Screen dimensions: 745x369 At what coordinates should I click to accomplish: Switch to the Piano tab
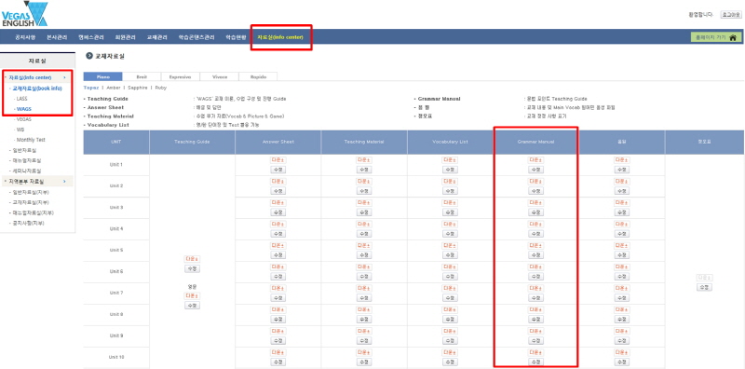[103, 76]
